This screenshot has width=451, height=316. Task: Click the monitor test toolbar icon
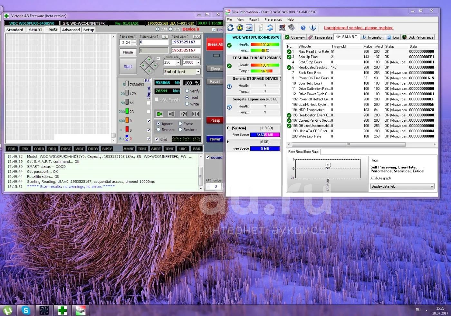pos(282,28)
